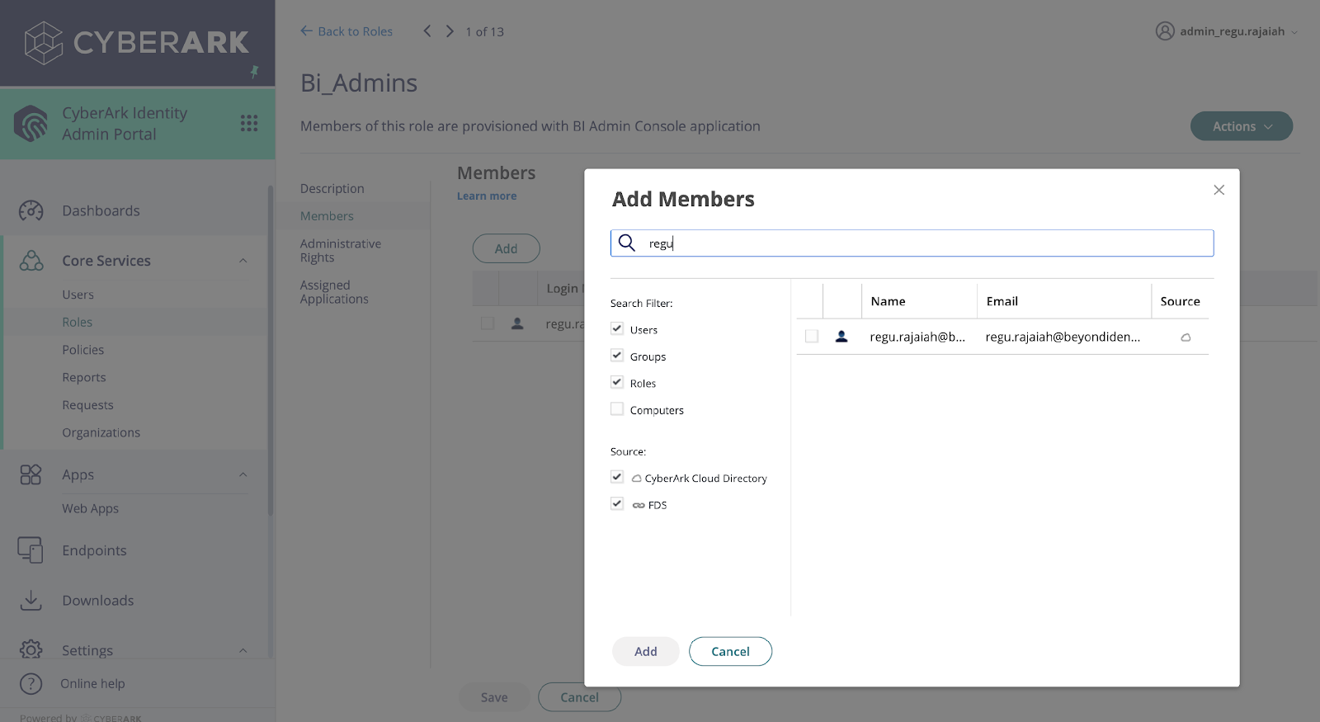Image resolution: width=1320 pixels, height=722 pixels.
Task: Click the regu.rajaiah@b... name cell
Action: [x=917, y=337]
